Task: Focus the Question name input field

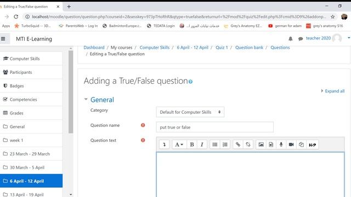Action: [214, 127]
